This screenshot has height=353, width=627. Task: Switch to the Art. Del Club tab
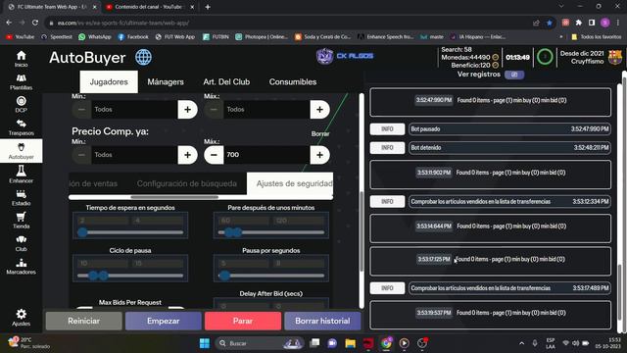(226, 81)
